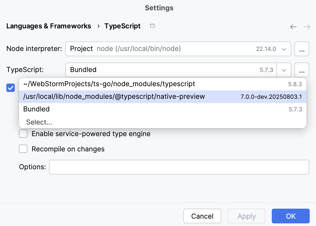Open the Node interpreter browse ellipsis
This screenshot has height=226, width=316.
click(302, 49)
